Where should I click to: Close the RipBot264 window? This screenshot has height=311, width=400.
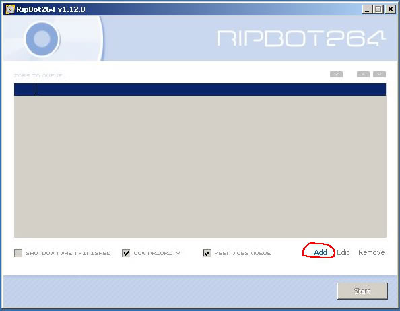391,9
